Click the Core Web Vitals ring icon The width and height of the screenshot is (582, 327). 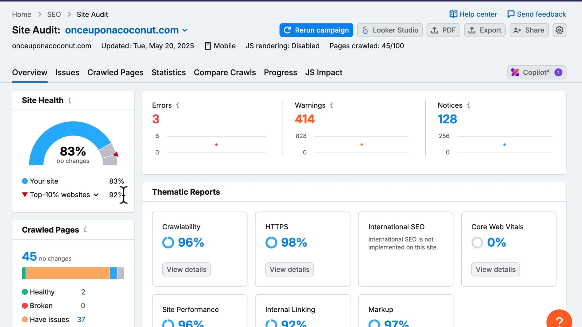[477, 242]
